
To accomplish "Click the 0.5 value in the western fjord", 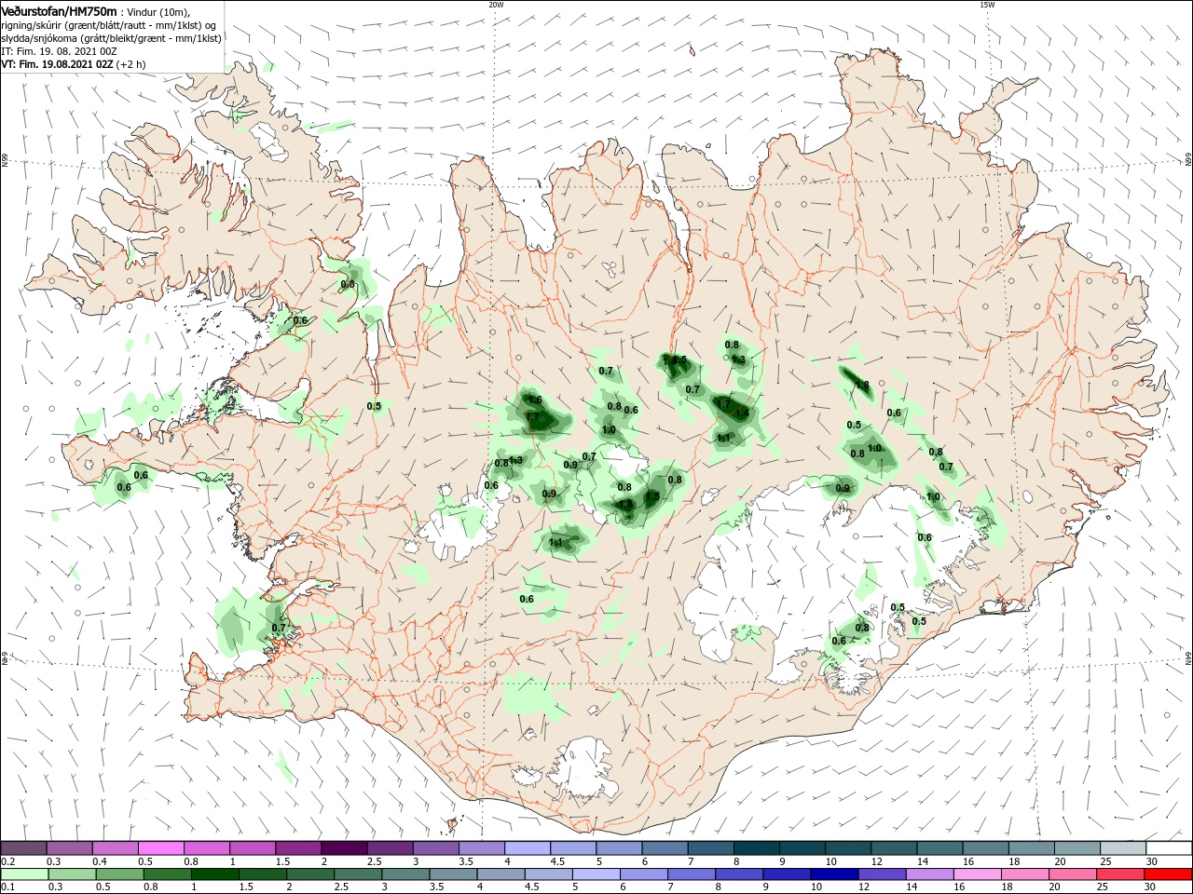I will pos(374,406).
